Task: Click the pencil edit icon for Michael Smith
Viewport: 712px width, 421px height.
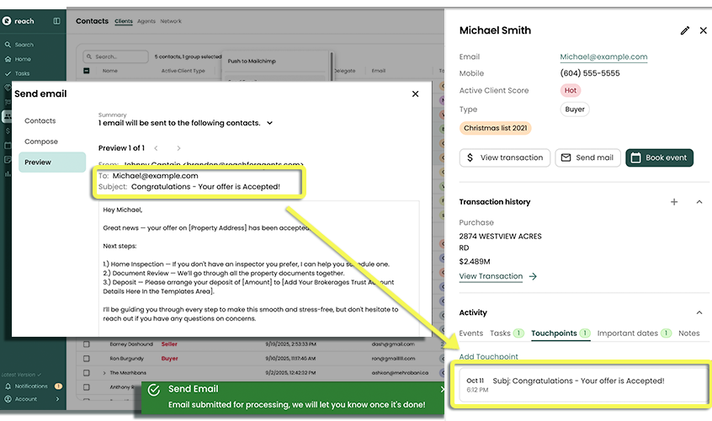Action: pos(684,30)
